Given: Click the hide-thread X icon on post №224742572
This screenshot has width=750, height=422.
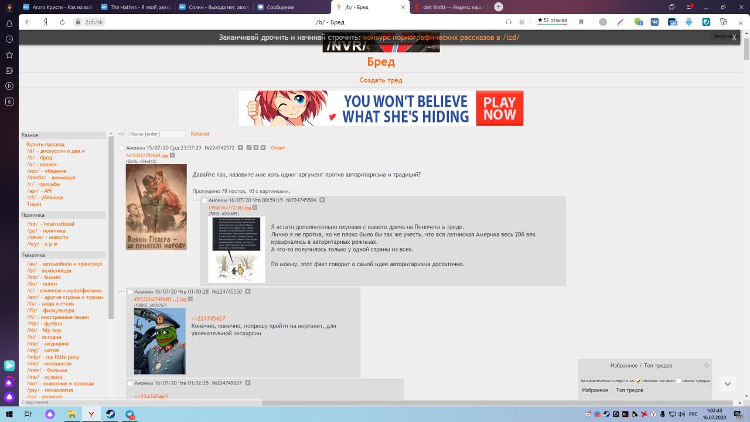Looking at the screenshot, I should [x=256, y=148].
